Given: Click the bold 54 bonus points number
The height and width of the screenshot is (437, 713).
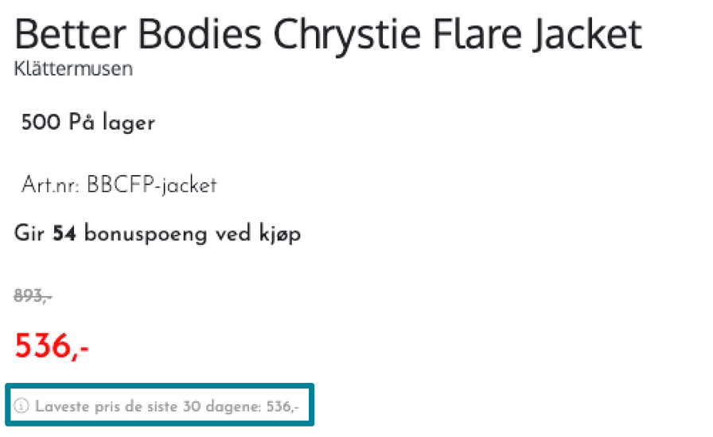Looking at the screenshot, I should click(x=64, y=234).
